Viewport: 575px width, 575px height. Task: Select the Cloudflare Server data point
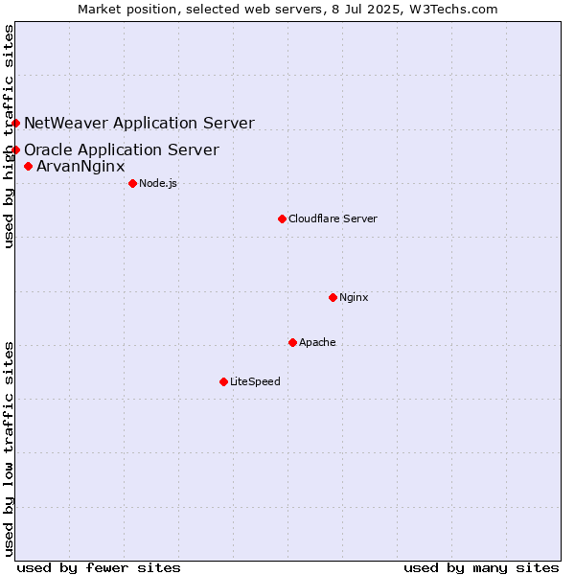[282, 218]
